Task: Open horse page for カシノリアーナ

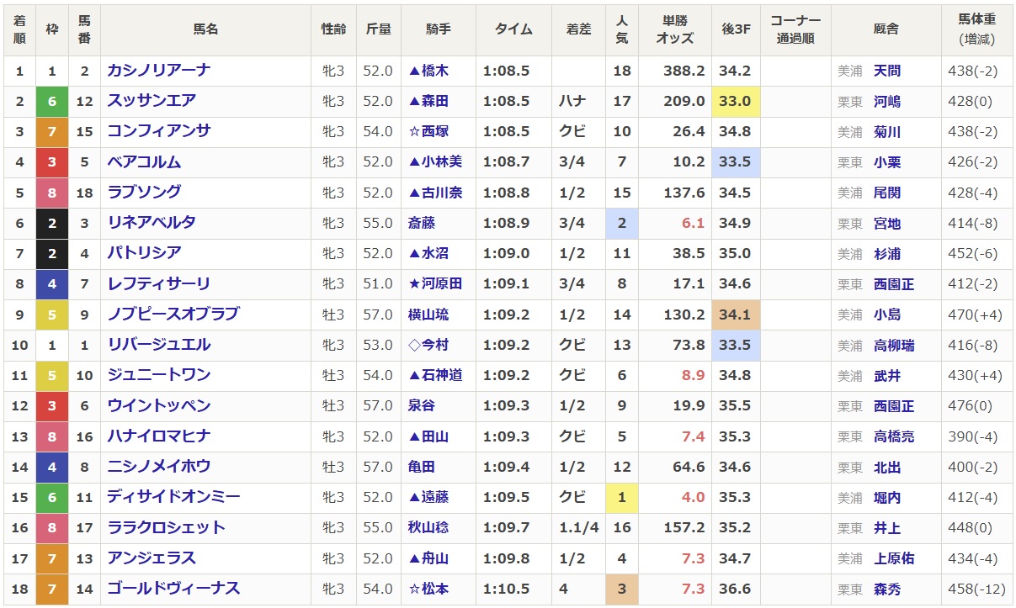Action: point(158,71)
